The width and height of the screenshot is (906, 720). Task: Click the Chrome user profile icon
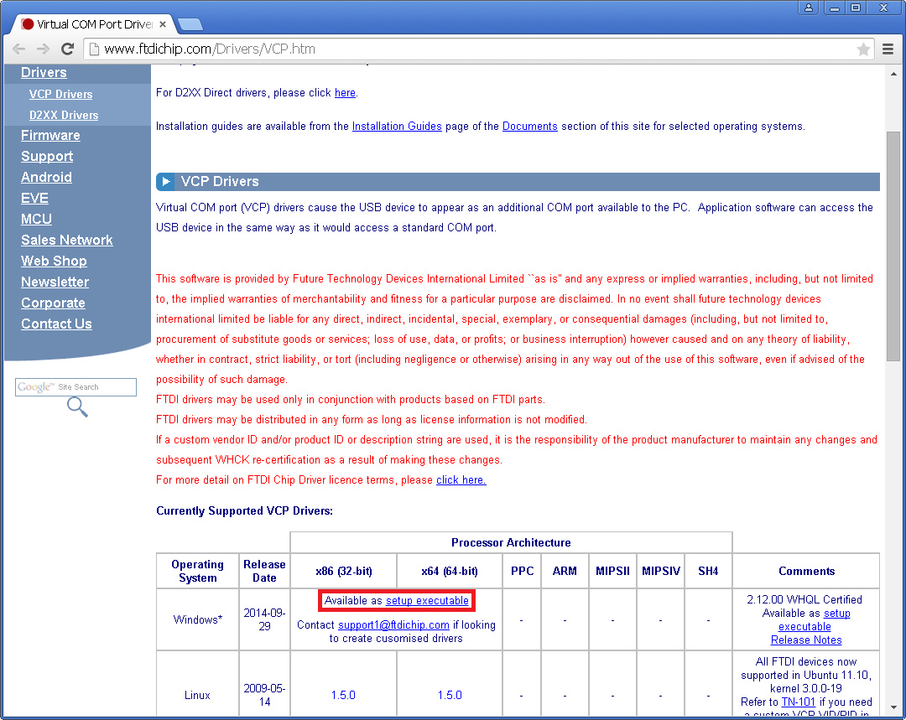coord(809,8)
